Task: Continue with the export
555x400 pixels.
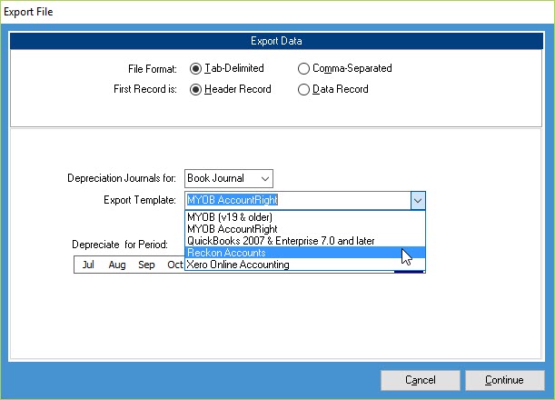Action: [x=504, y=380]
